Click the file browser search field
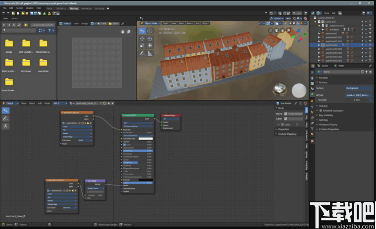The height and width of the screenshot is (229, 376). (19, 31)
